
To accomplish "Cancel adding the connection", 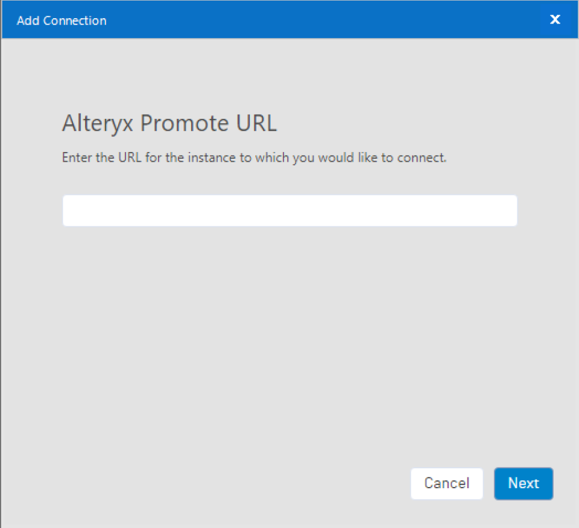I will (447, 484).
